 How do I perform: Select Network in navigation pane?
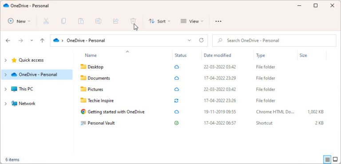27,103
